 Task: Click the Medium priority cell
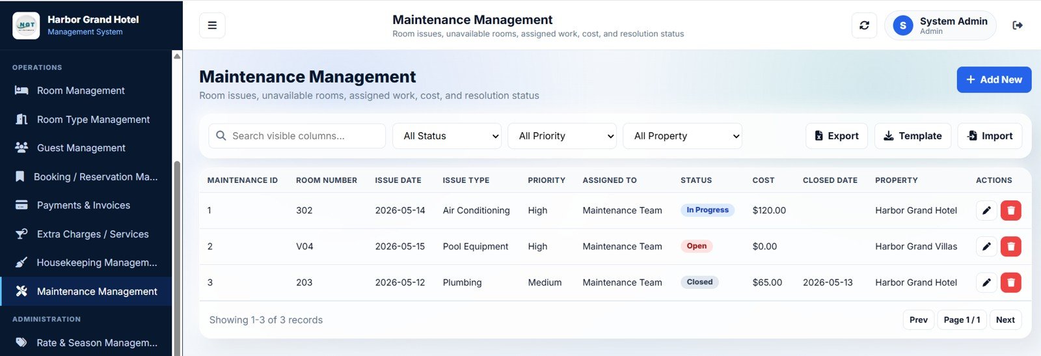(545, 282)
